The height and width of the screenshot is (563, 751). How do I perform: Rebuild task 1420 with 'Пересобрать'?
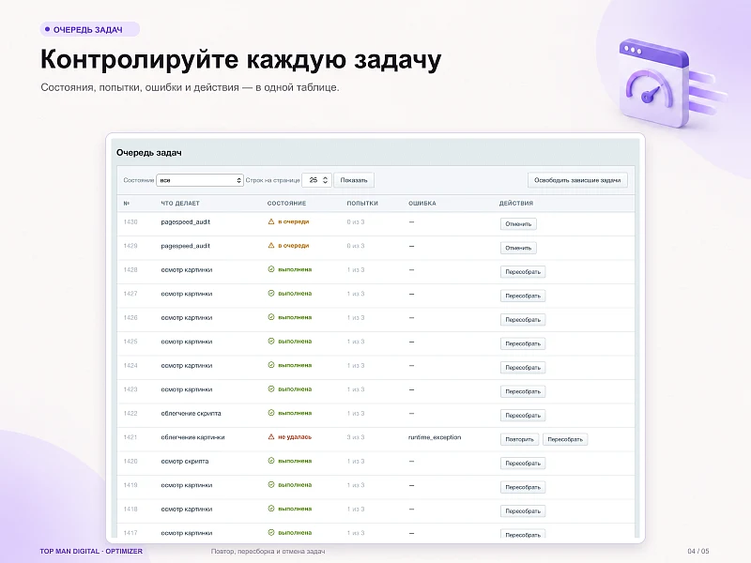tap(523, 464)
